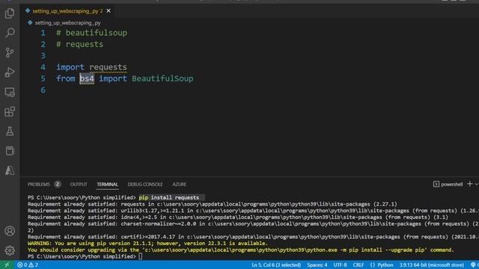Open the Run and Debug view

tap(10, 72)
